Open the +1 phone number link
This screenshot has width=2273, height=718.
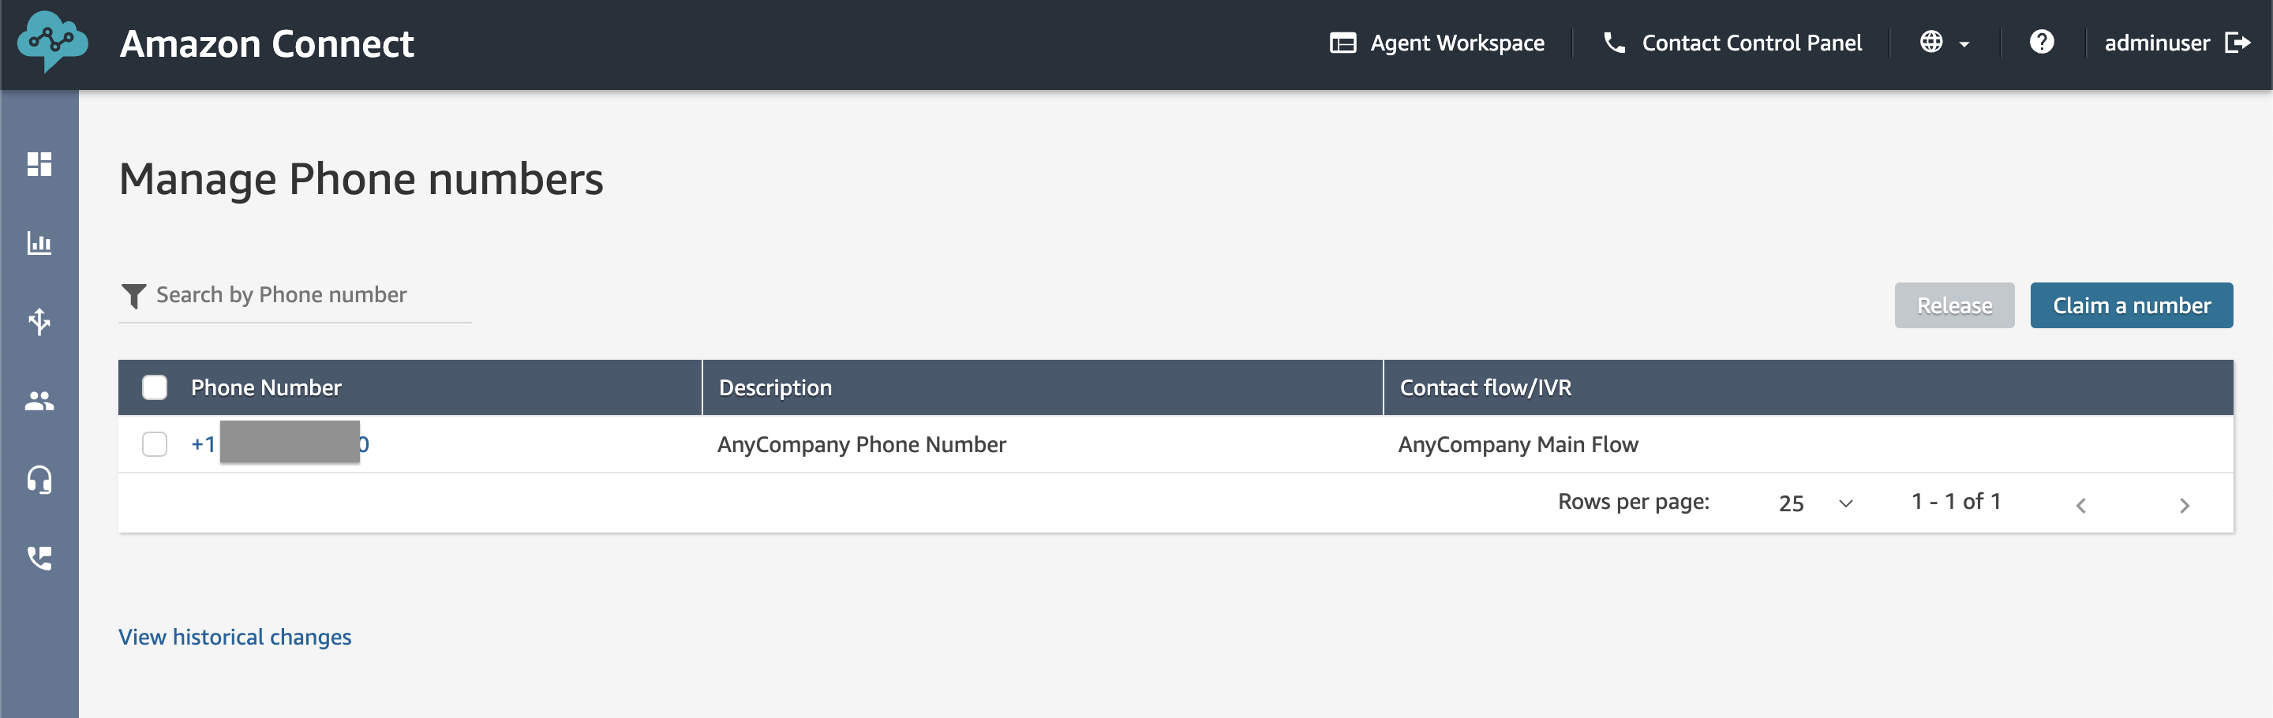click(279, 443)
